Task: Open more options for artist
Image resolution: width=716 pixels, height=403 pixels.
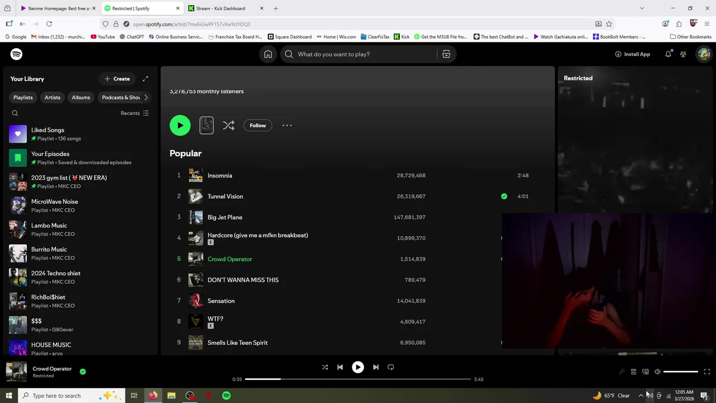Action: tap(287, 125)
